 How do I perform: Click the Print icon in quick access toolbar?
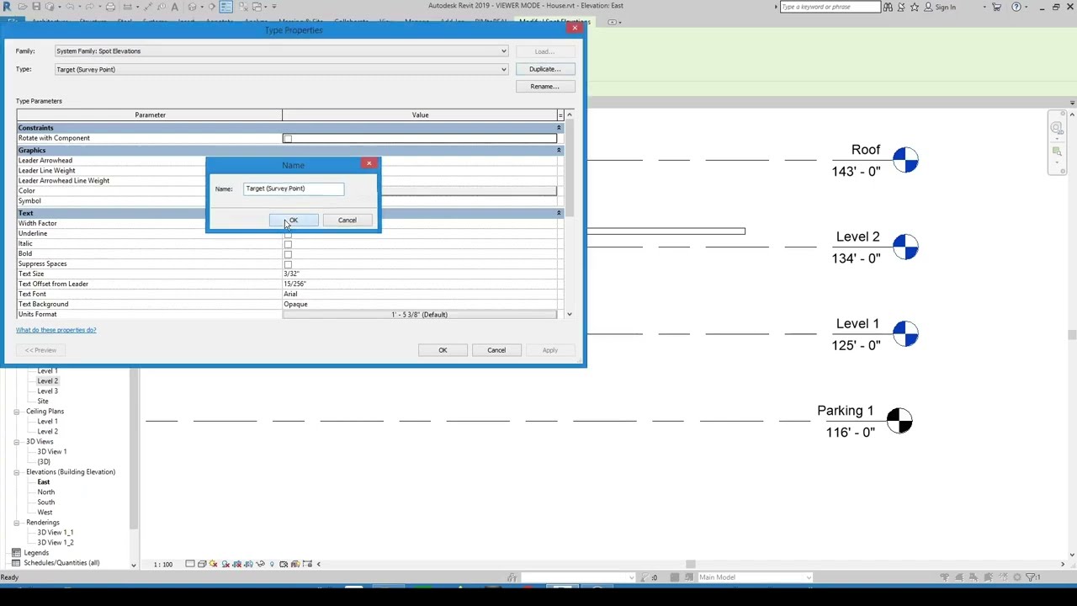pyautogui.click(x=109, y=7)
